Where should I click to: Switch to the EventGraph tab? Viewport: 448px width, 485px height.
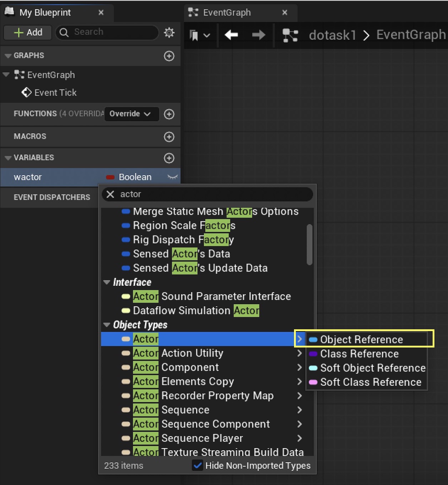[227, 13]
